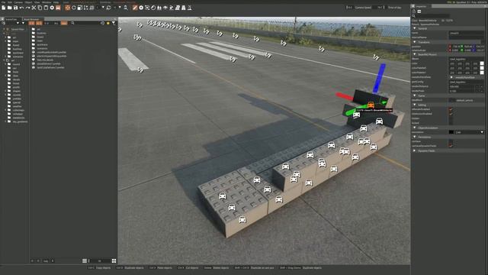The height and width of the screenshot is (275, 488).
Task: Open the annotation class dropdown
Action: point(482,132)
